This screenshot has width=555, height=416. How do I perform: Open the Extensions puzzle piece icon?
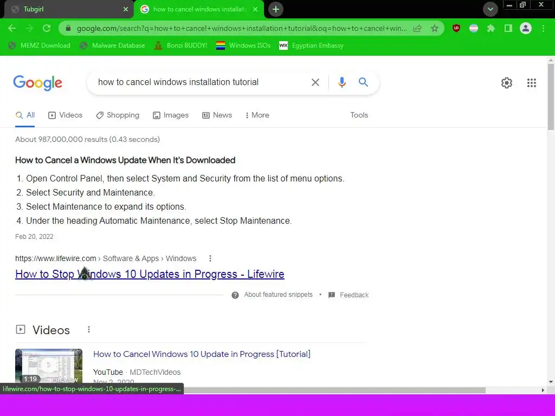(x=491, y=28)
